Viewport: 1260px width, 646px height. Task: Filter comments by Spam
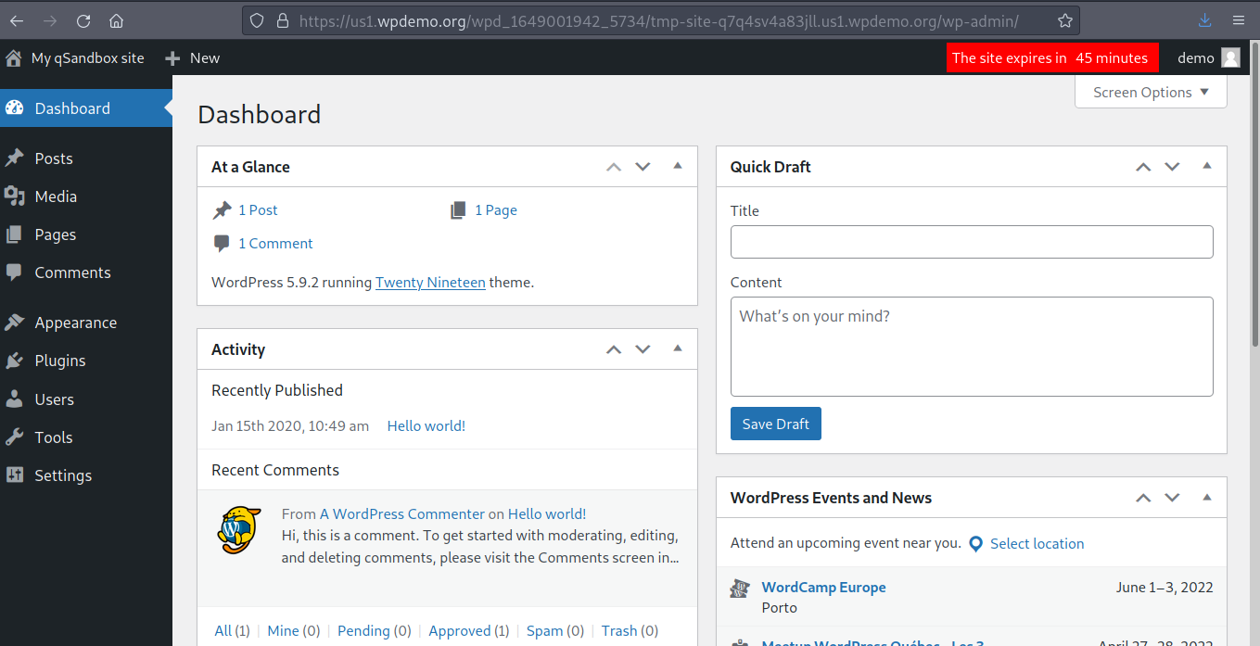544,630
